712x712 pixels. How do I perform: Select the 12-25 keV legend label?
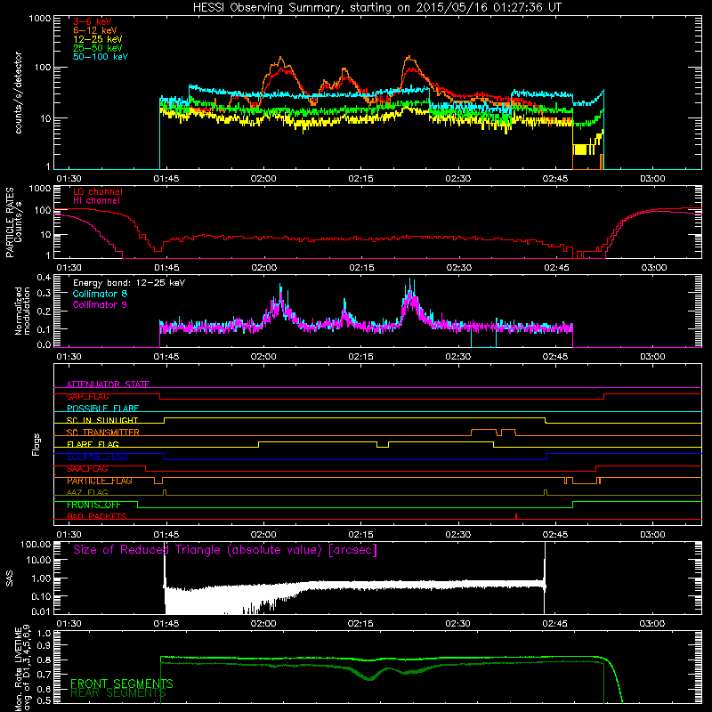pyautogui.click(x=98, y=39)
